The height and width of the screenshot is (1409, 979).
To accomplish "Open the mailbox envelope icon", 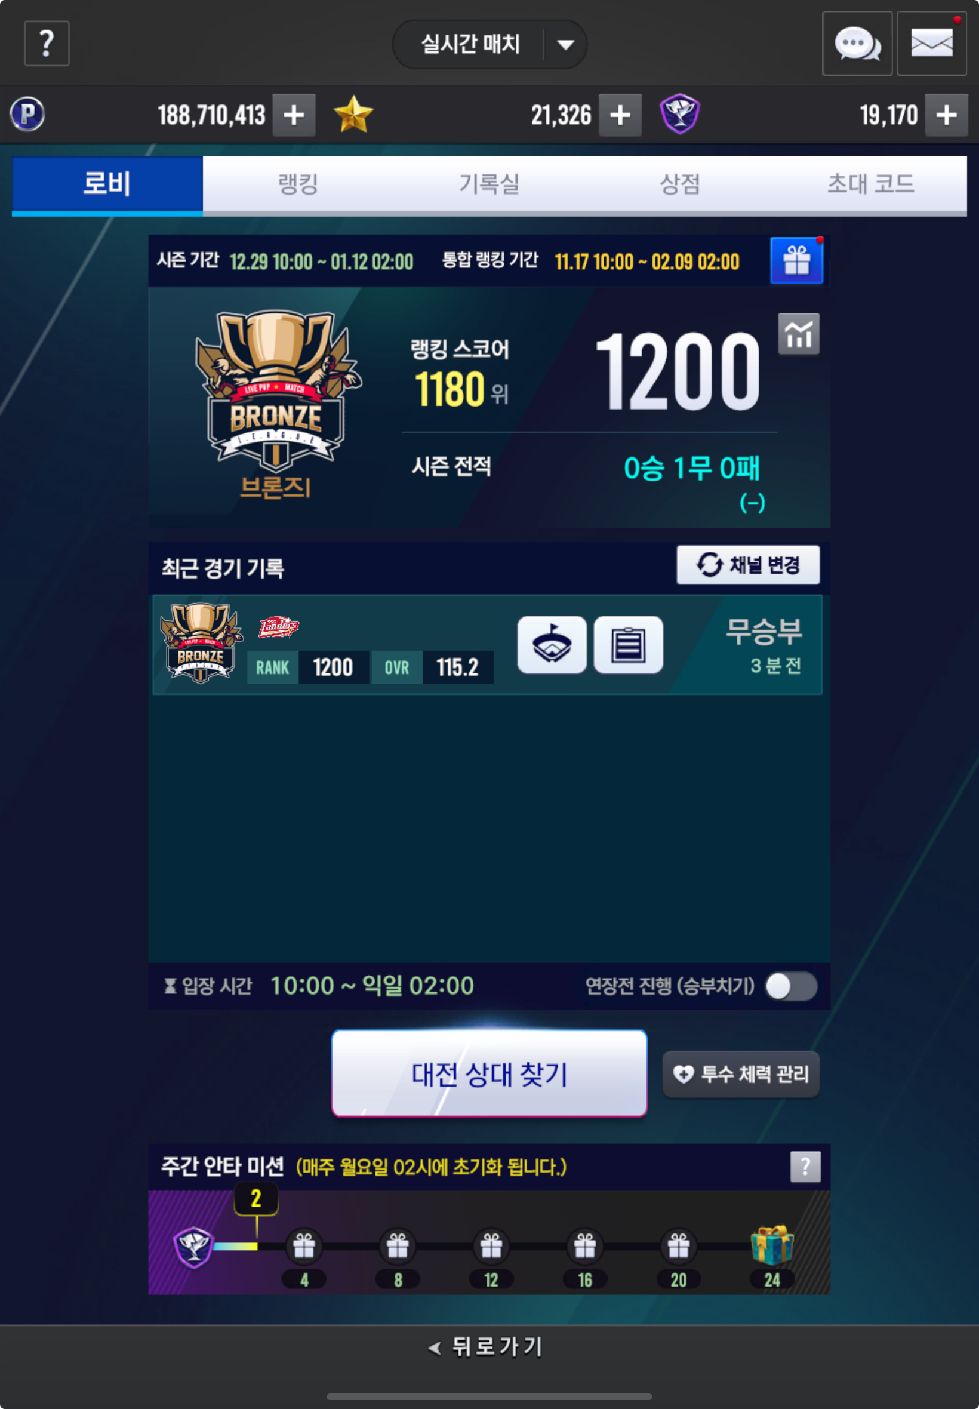I will click(x=932, y=44).
